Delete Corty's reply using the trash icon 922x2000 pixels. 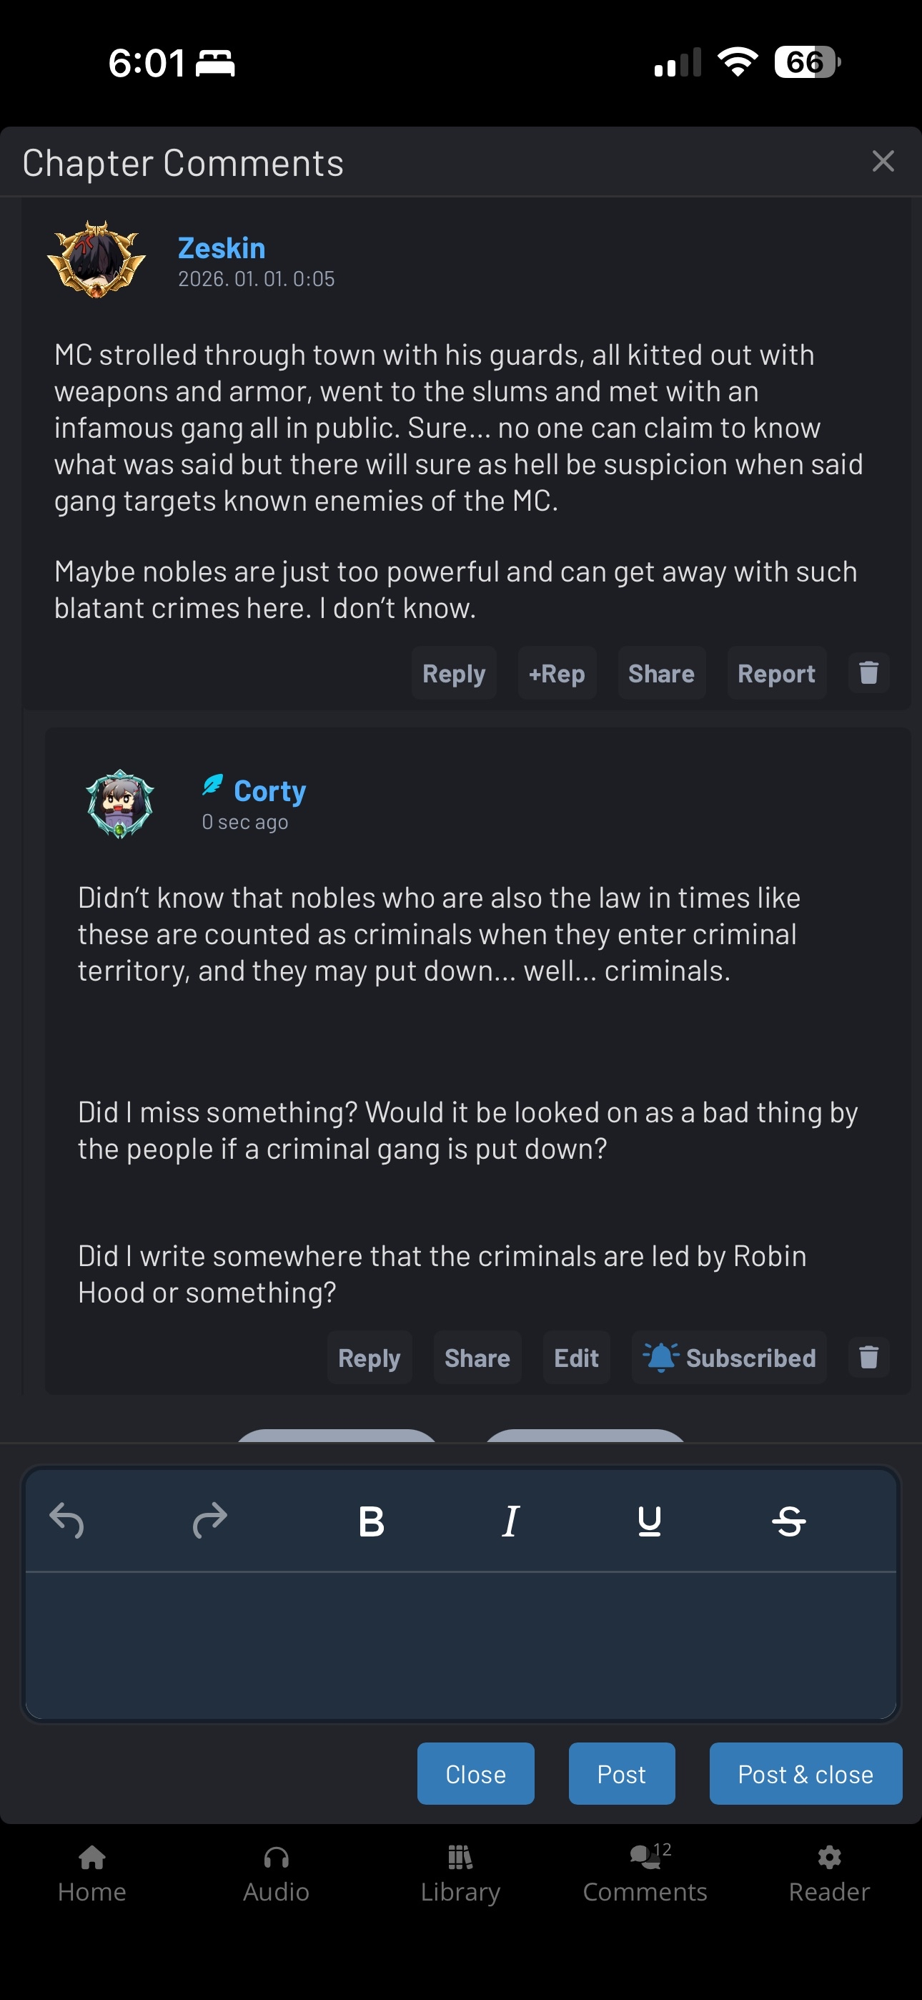868,1357
